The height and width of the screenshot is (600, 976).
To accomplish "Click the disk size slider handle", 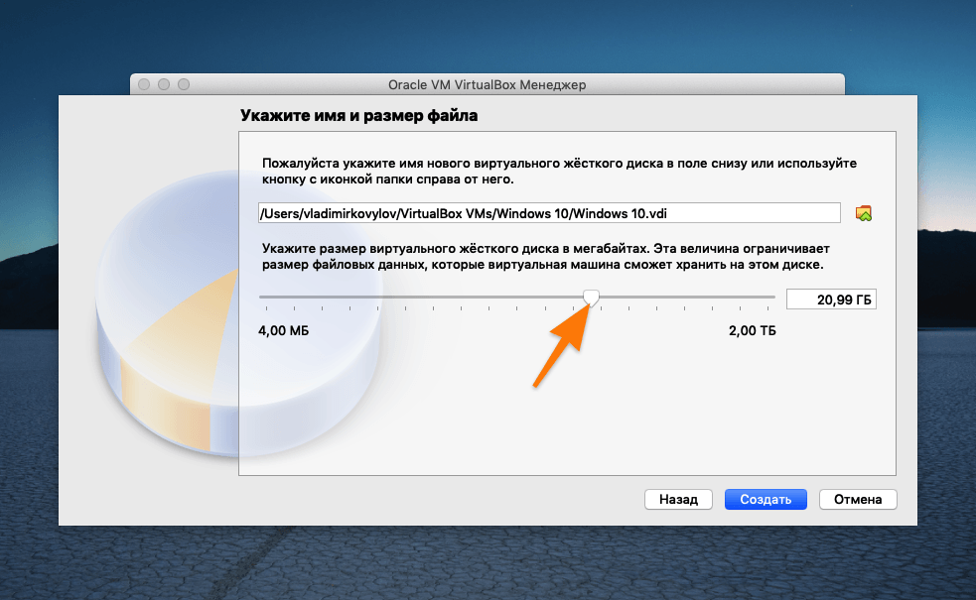I will 592,298.
